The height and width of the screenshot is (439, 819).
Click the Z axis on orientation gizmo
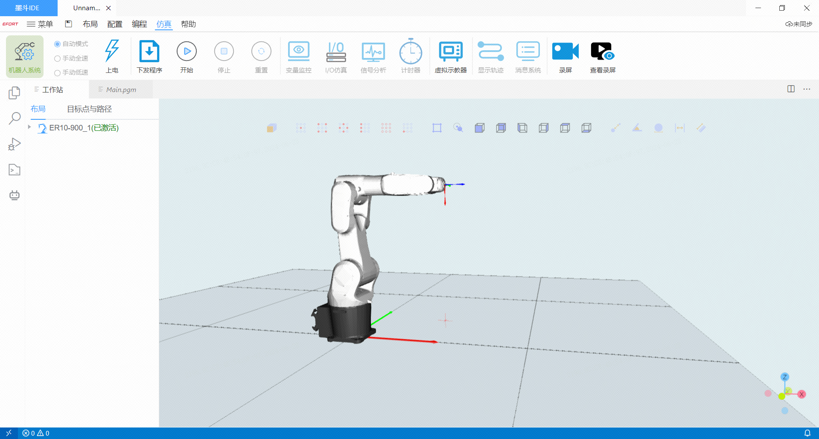click(784, 377)
